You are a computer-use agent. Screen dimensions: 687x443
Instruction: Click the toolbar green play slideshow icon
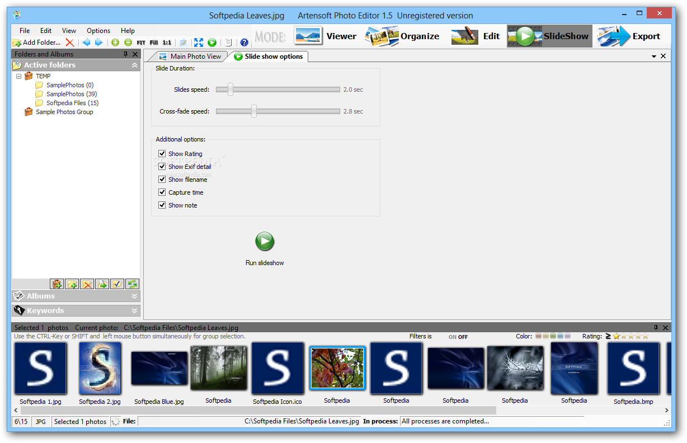click(212, 43)
